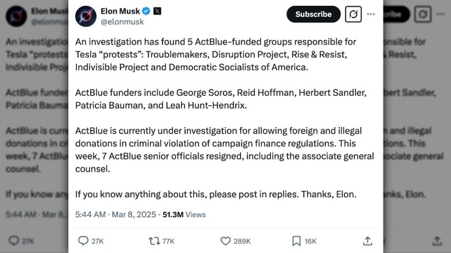Click the blue verified checkmark badge

147,10
